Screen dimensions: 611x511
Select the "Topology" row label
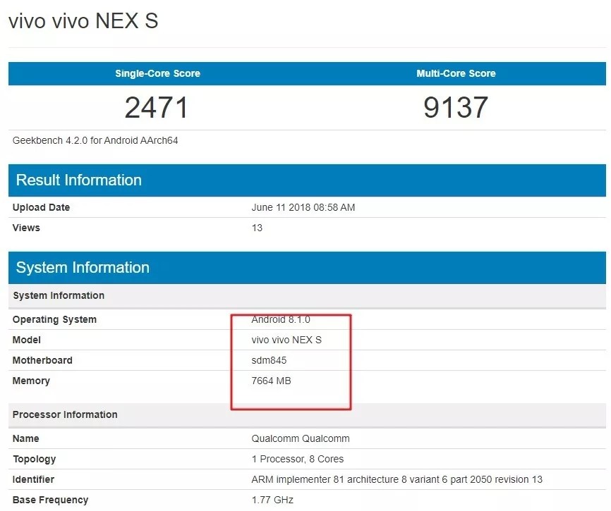[x=35, y=460]
